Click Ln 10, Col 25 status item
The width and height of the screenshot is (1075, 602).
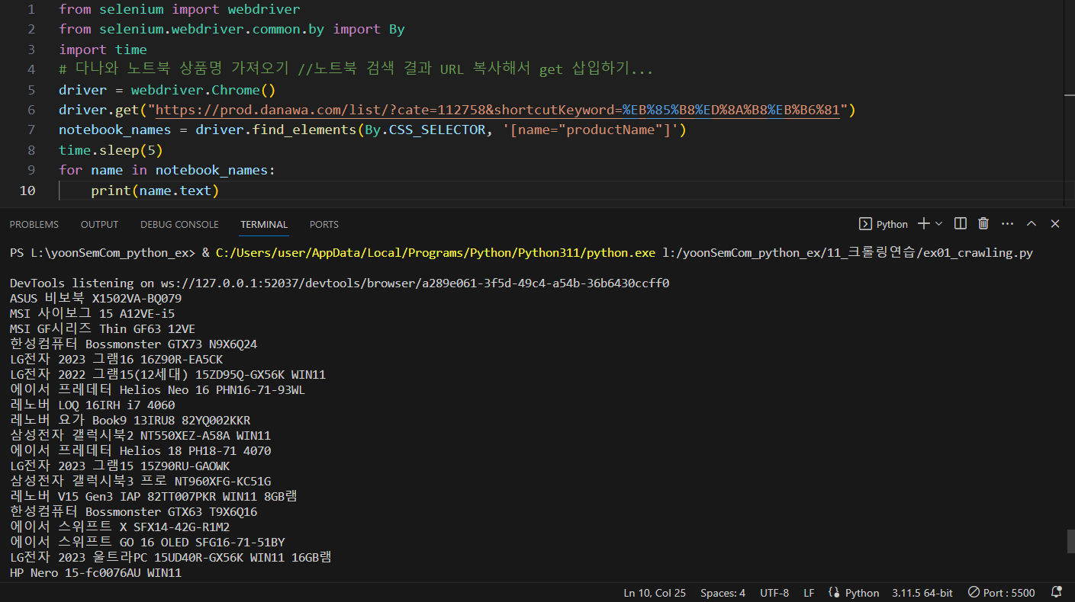point(655,593)
